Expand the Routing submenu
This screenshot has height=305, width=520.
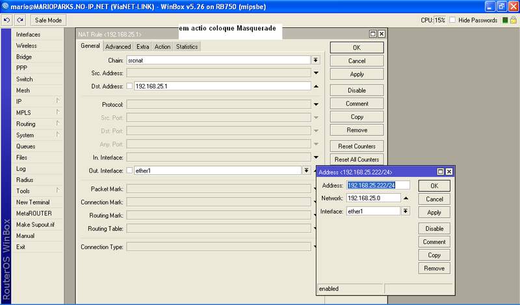click(58, 123)
